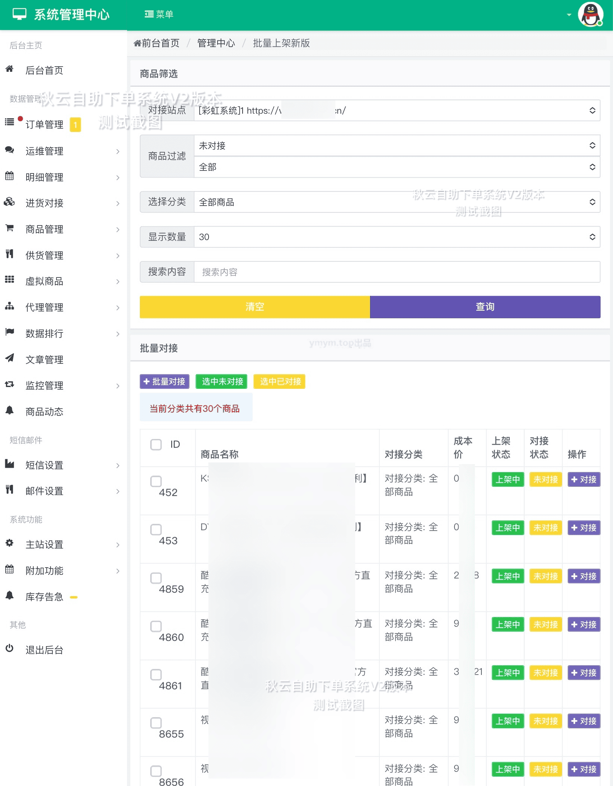This screenshot has width=613, height=786.
Task: Click the grid icon for 虚拟商品
Action: click(9, 280)
